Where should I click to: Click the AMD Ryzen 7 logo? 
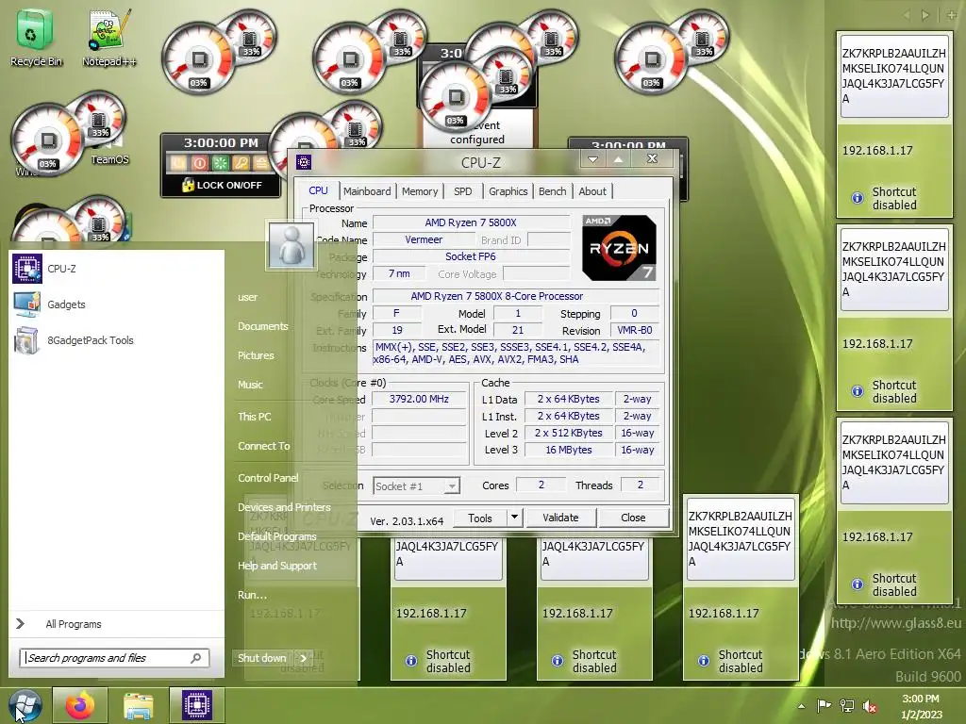click(619, 248)
